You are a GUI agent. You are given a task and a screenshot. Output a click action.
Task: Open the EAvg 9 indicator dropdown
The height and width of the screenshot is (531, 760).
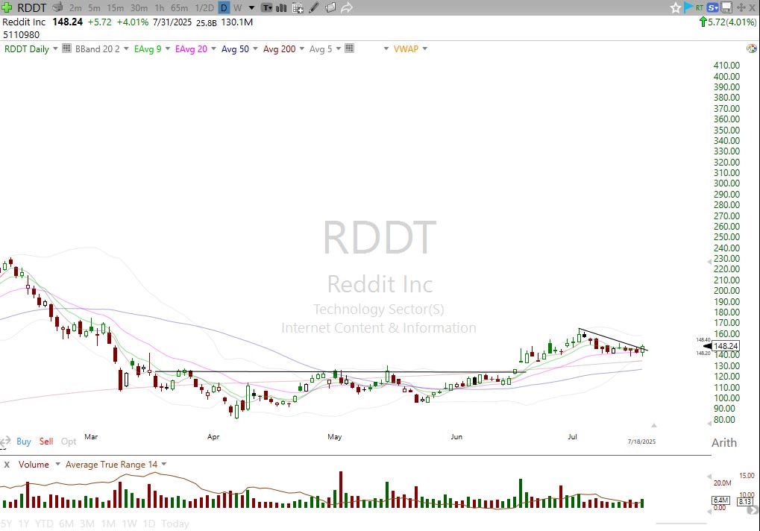tap(168, 48)
